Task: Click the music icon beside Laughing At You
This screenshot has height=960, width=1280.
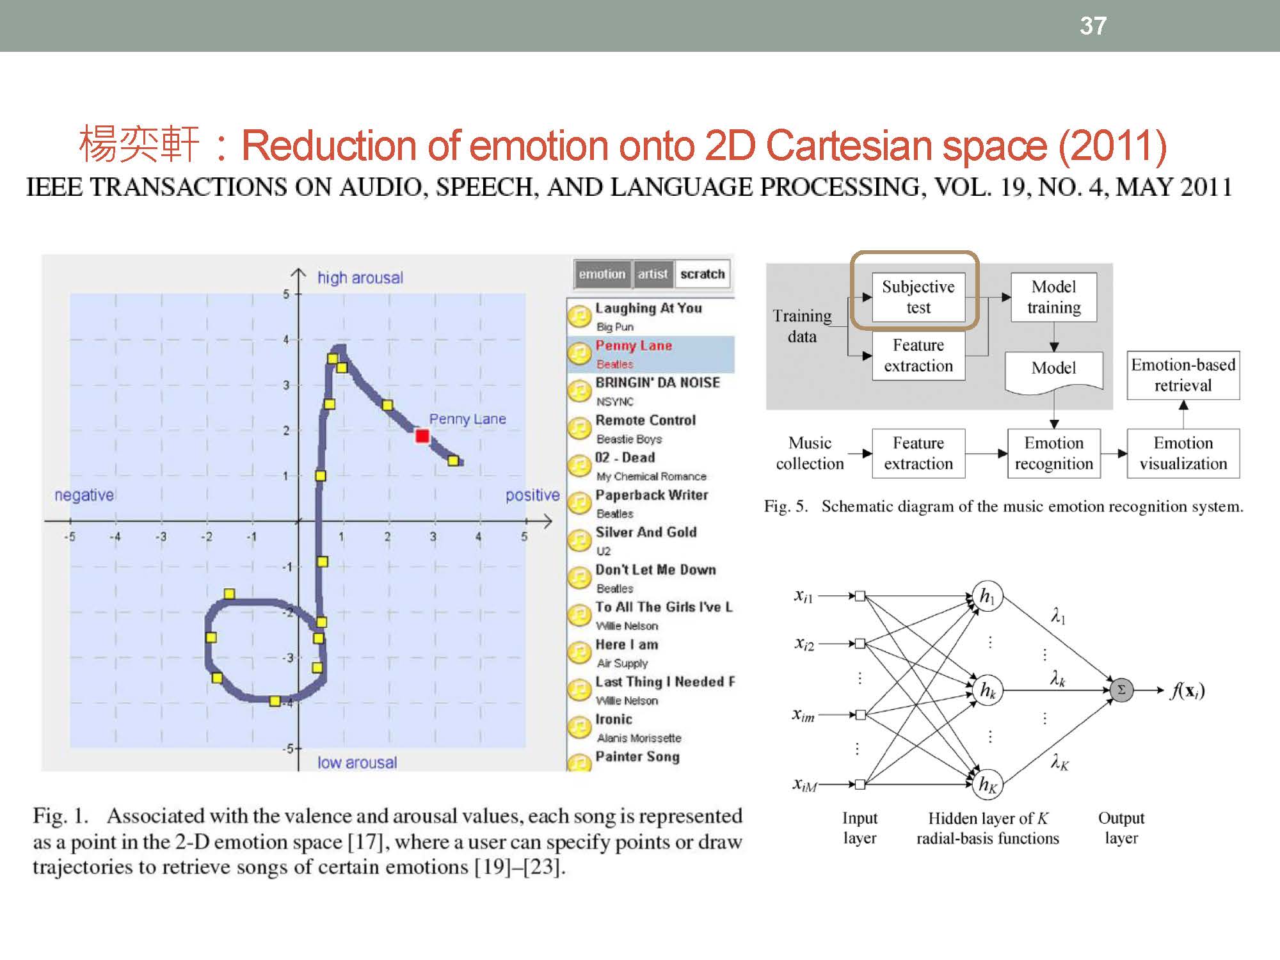Action: (579, 316)
